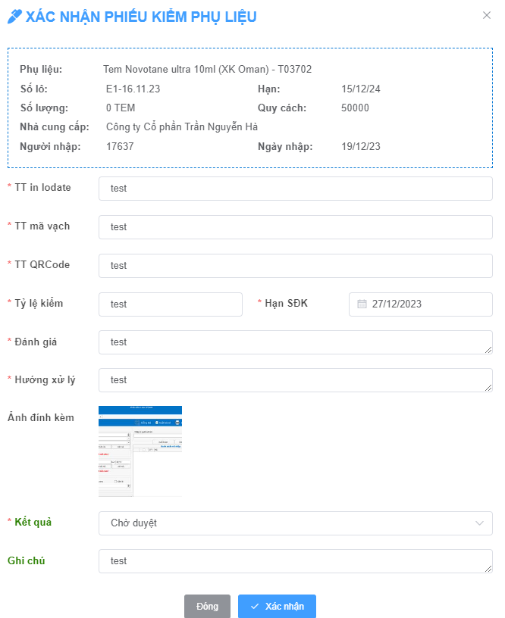Click resize handle of Hướng xử lý textarea
The height and width of the screenshot is (618, 505).
click(x=488, y=387)
